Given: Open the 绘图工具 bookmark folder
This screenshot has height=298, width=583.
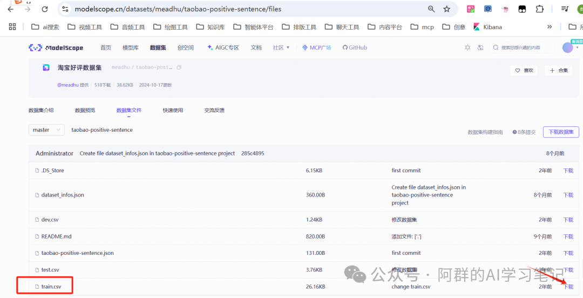Looking at the screenshot, I should click(170, 27).
